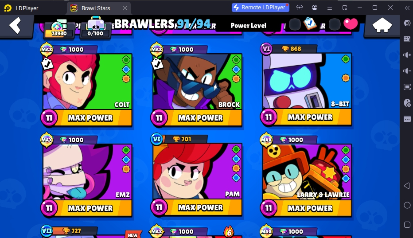Switch to the Brawl Stars tab
Screen dimensions: 413x238
(95, 8)
